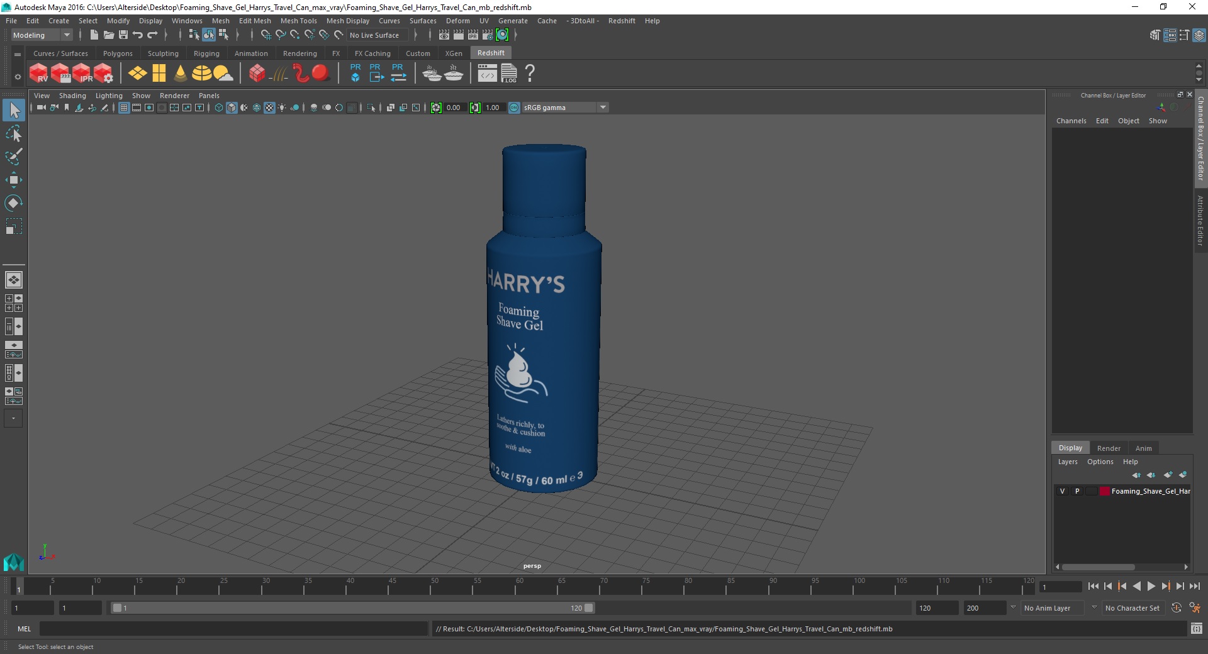Image resolution: width=1208 pixels, height=654 pixels.
Task: Open the Redshift menu in menu bar
Action: click(621, 21)
